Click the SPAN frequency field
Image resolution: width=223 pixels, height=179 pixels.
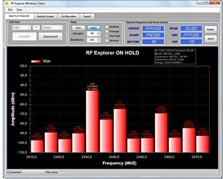(x=191, y=29)
